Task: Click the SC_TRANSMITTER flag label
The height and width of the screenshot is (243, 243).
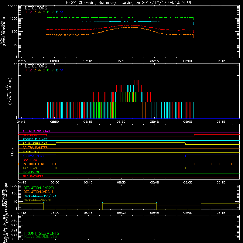Action: point(35,147)
